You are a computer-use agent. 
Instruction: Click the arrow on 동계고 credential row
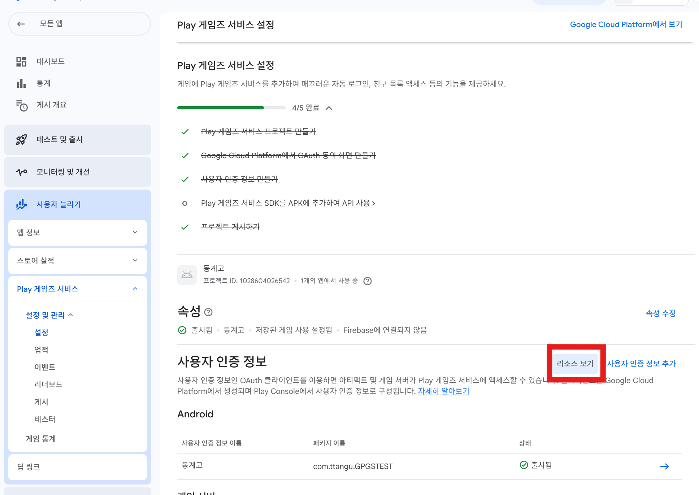(664, 466)
